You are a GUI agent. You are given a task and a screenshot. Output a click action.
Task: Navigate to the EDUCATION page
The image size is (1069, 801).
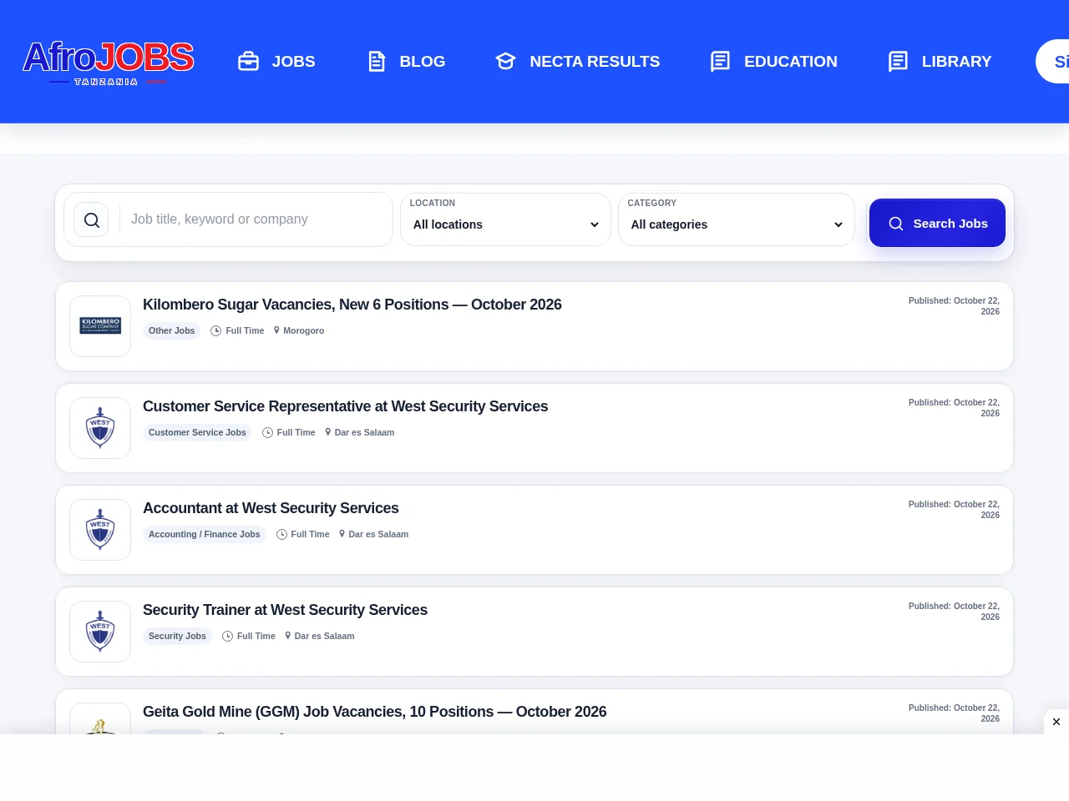point(791,62)
